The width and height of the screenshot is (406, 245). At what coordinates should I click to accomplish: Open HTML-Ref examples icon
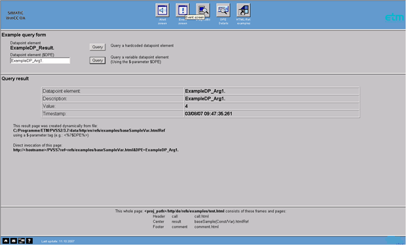tap(244, 10)
